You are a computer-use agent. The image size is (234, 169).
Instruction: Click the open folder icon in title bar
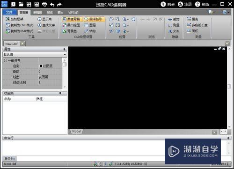[x=21, y=4]
